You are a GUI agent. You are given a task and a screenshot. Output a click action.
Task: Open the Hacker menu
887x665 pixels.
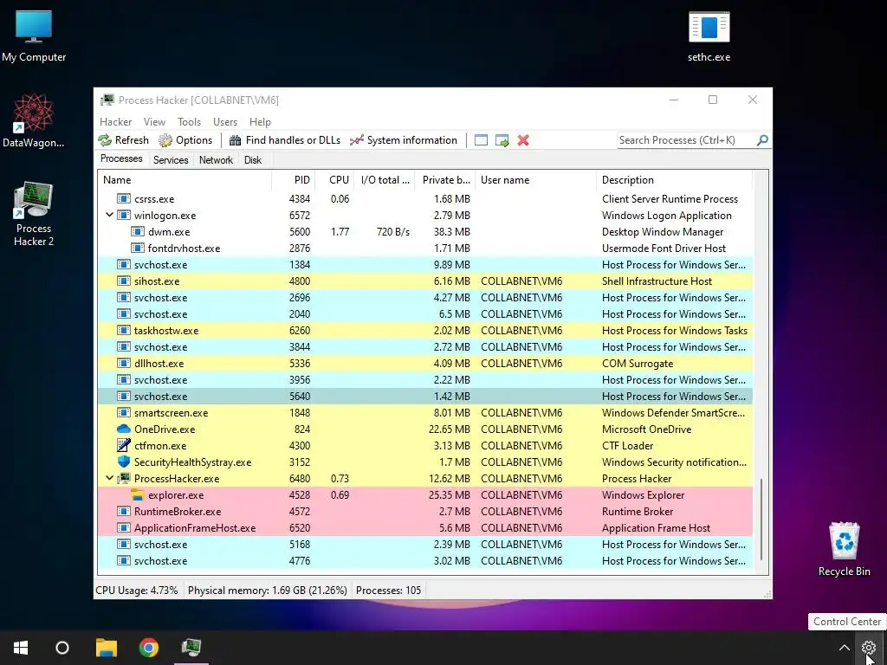click(x=115, y=122)
